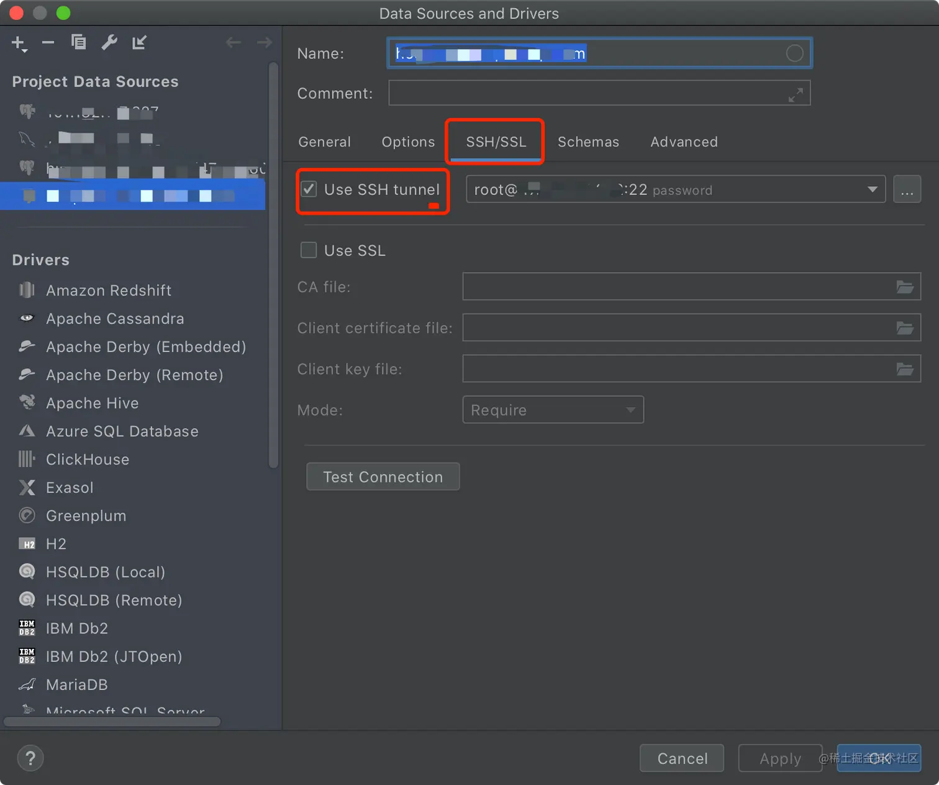The width and height of the screenshot is (939, 785).
Task: Browse for client certificate file
Action: pos(905,328)
